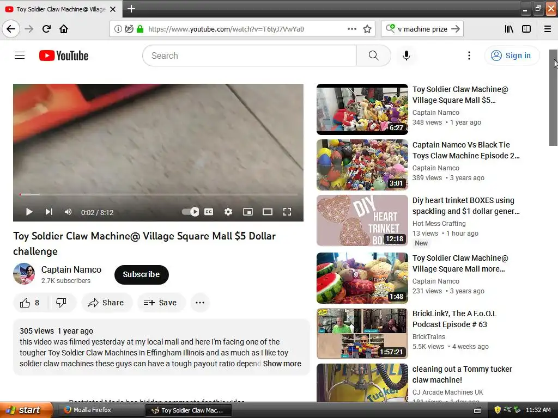Image resolution: width=558 pixels, height=418 pixels.
Task: Toggle closed captions
Action: click(x=209, y=212)
